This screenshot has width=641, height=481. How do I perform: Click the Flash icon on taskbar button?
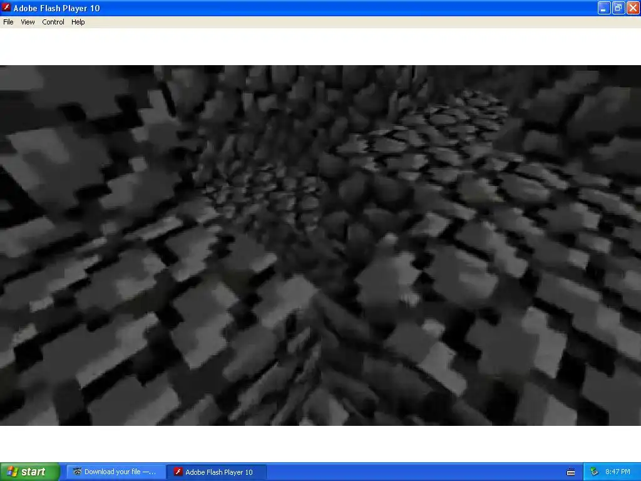178,472
